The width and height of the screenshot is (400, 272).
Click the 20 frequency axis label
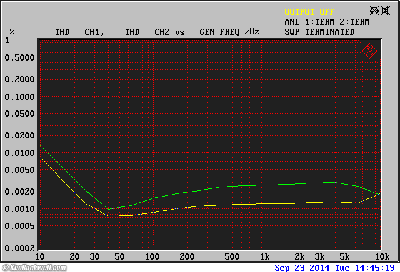74,256
